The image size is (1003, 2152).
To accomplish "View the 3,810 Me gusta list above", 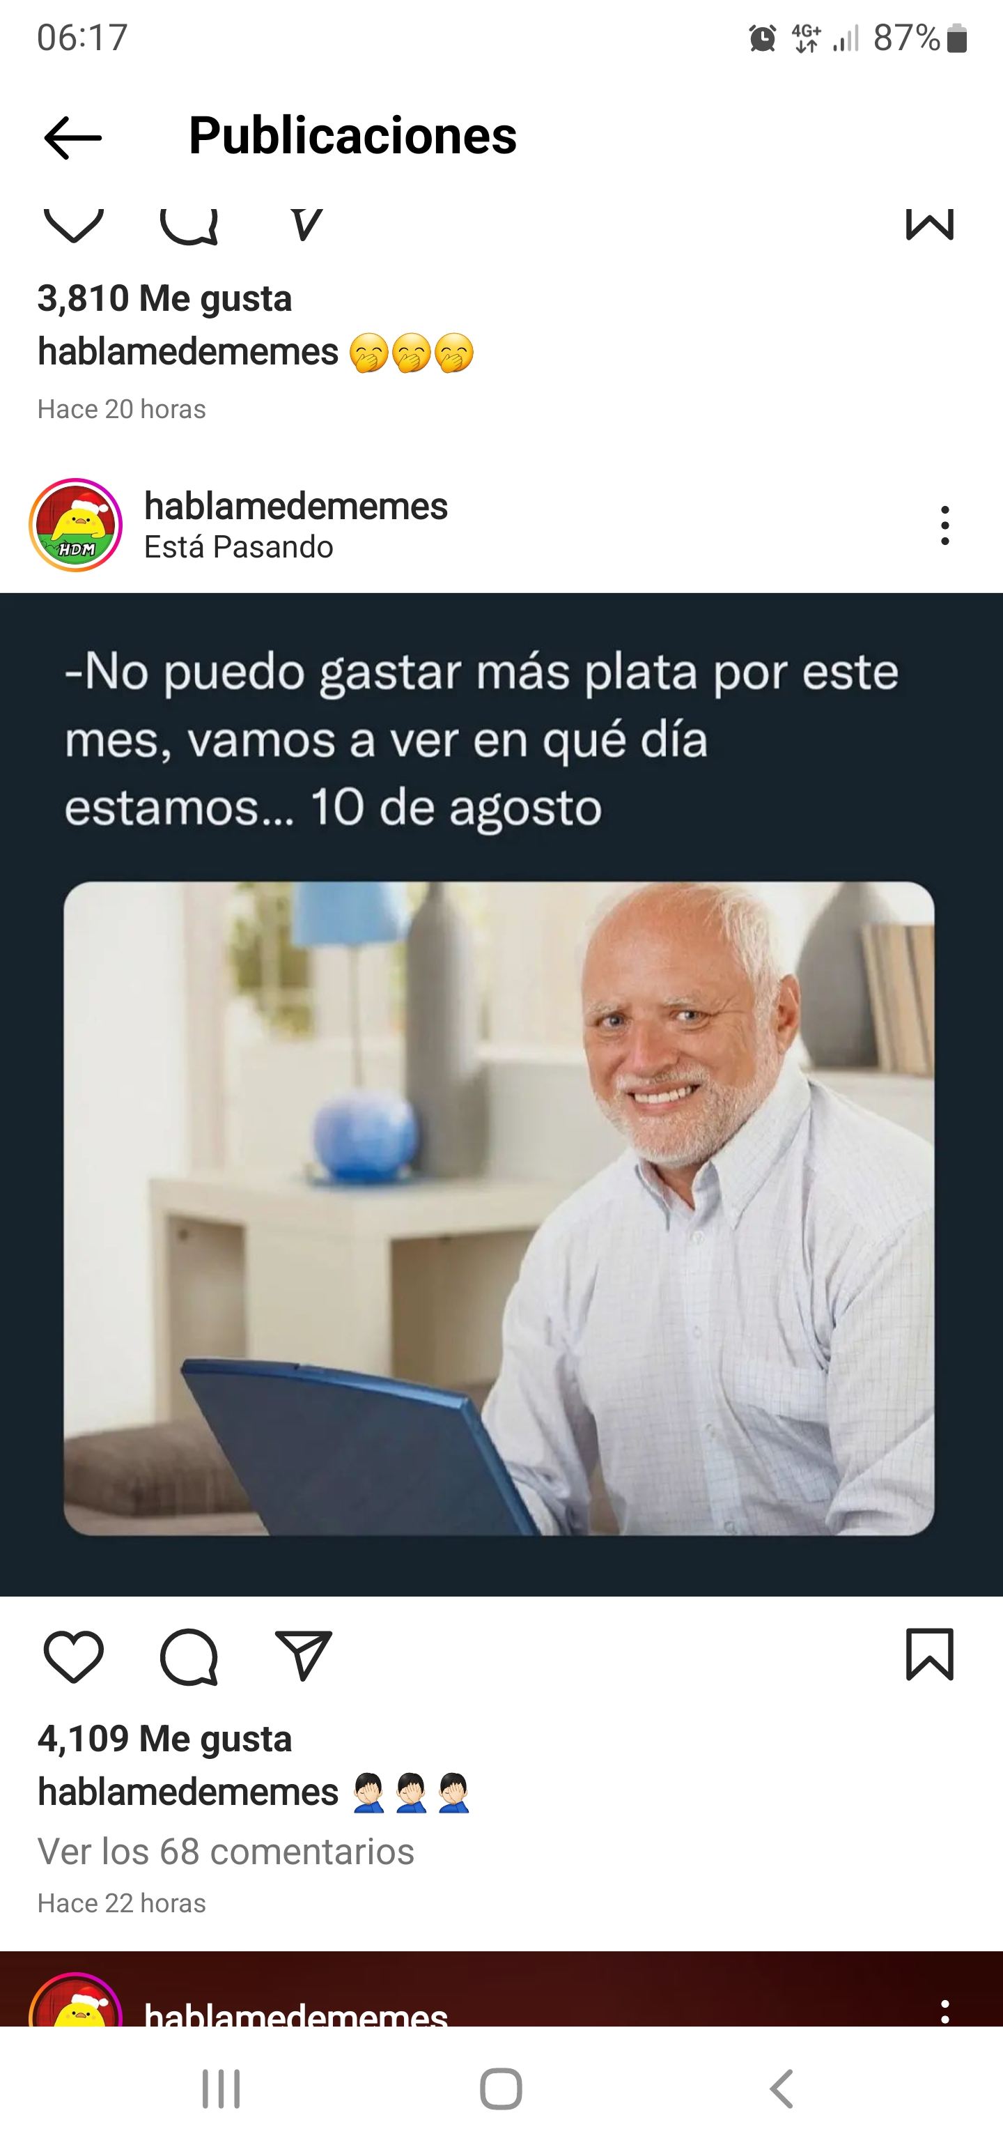I will 164,298.
